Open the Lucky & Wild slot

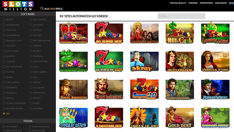click(215, 33)
